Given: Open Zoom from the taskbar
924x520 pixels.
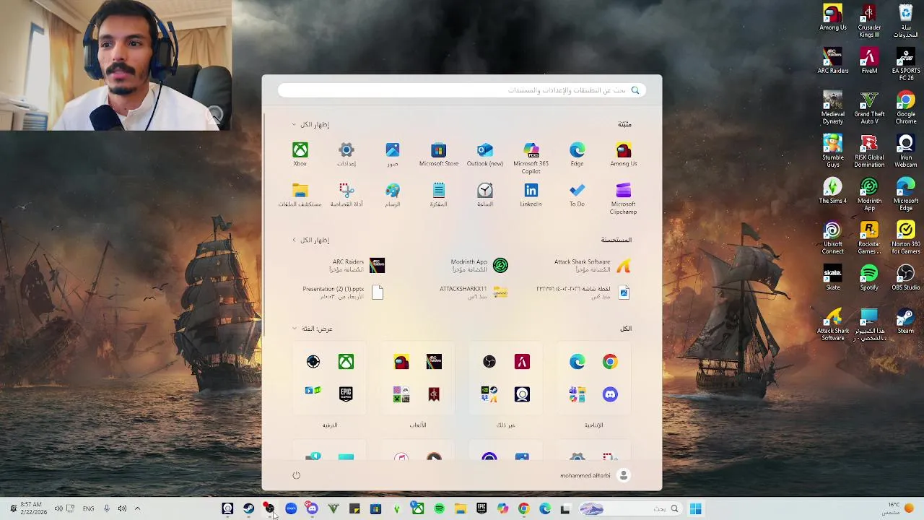Looking at the screenshot, I should [x=291, y=509].
